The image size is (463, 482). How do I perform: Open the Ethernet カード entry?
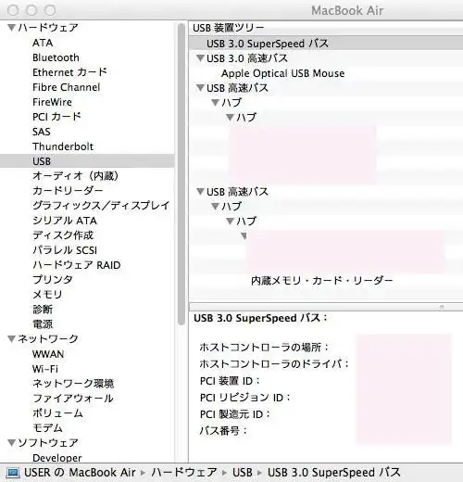click(69, 72)
